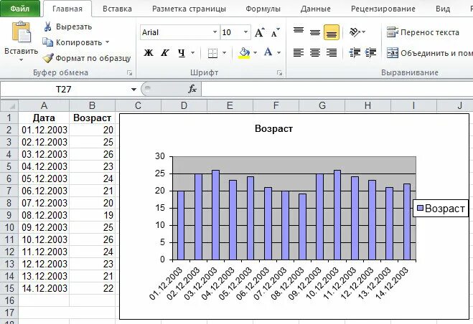Open Вид tab
The height and width of the screenshot is (324, 473).
(443, 9)
